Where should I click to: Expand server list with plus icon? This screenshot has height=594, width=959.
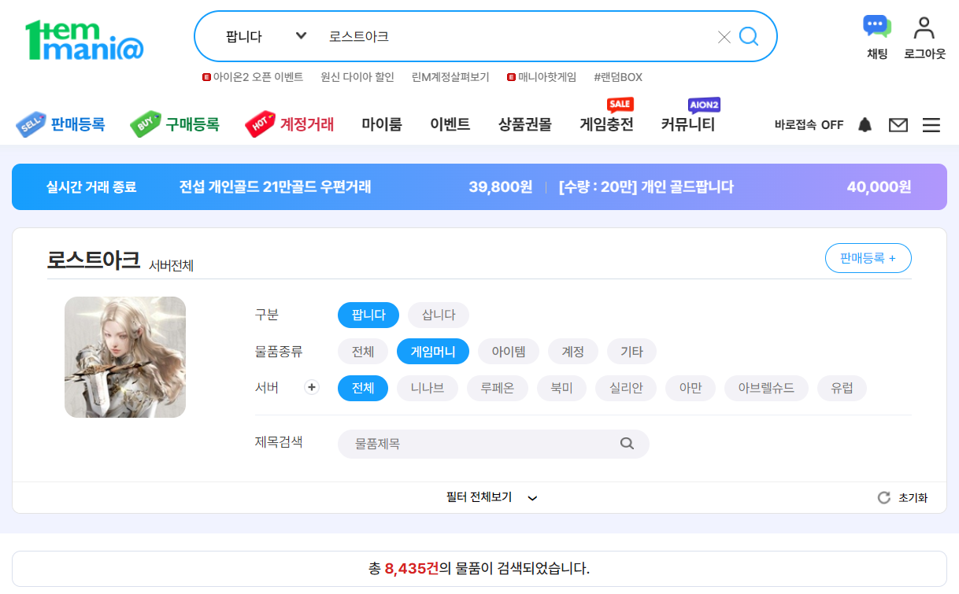[x=312, y=387]
